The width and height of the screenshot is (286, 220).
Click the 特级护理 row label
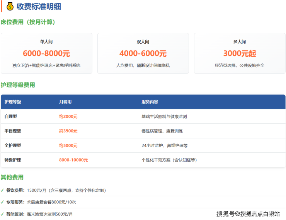click(13, 160)
